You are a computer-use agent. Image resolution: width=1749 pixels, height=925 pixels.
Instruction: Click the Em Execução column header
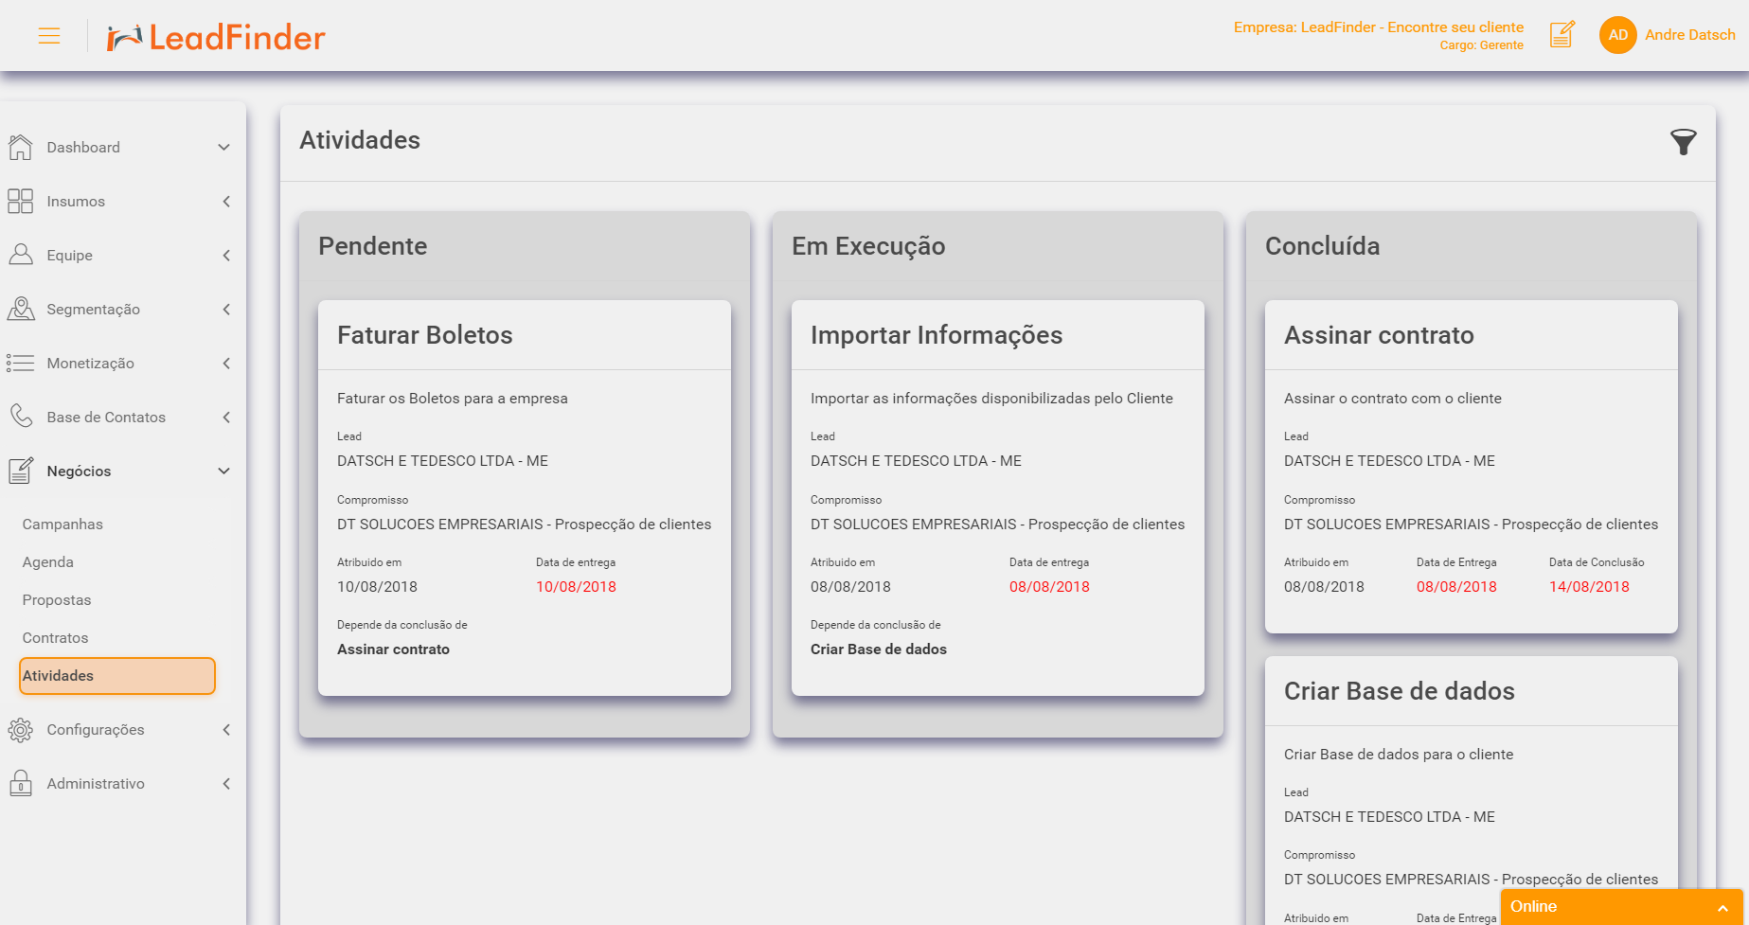868,246
